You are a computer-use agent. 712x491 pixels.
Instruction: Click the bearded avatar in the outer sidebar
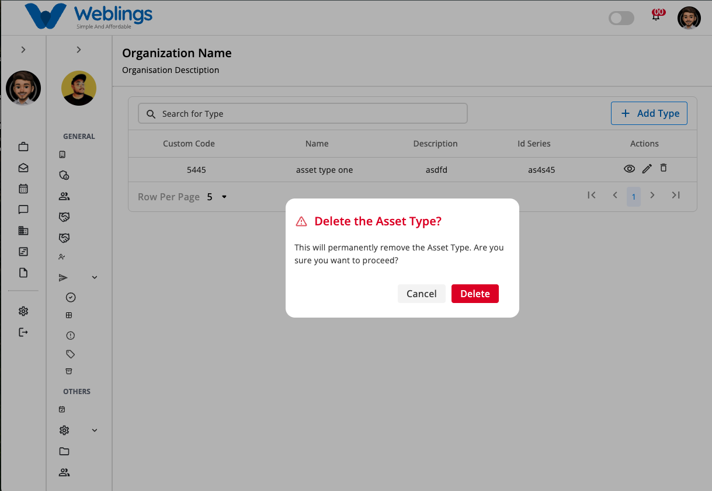coord(23,89)
